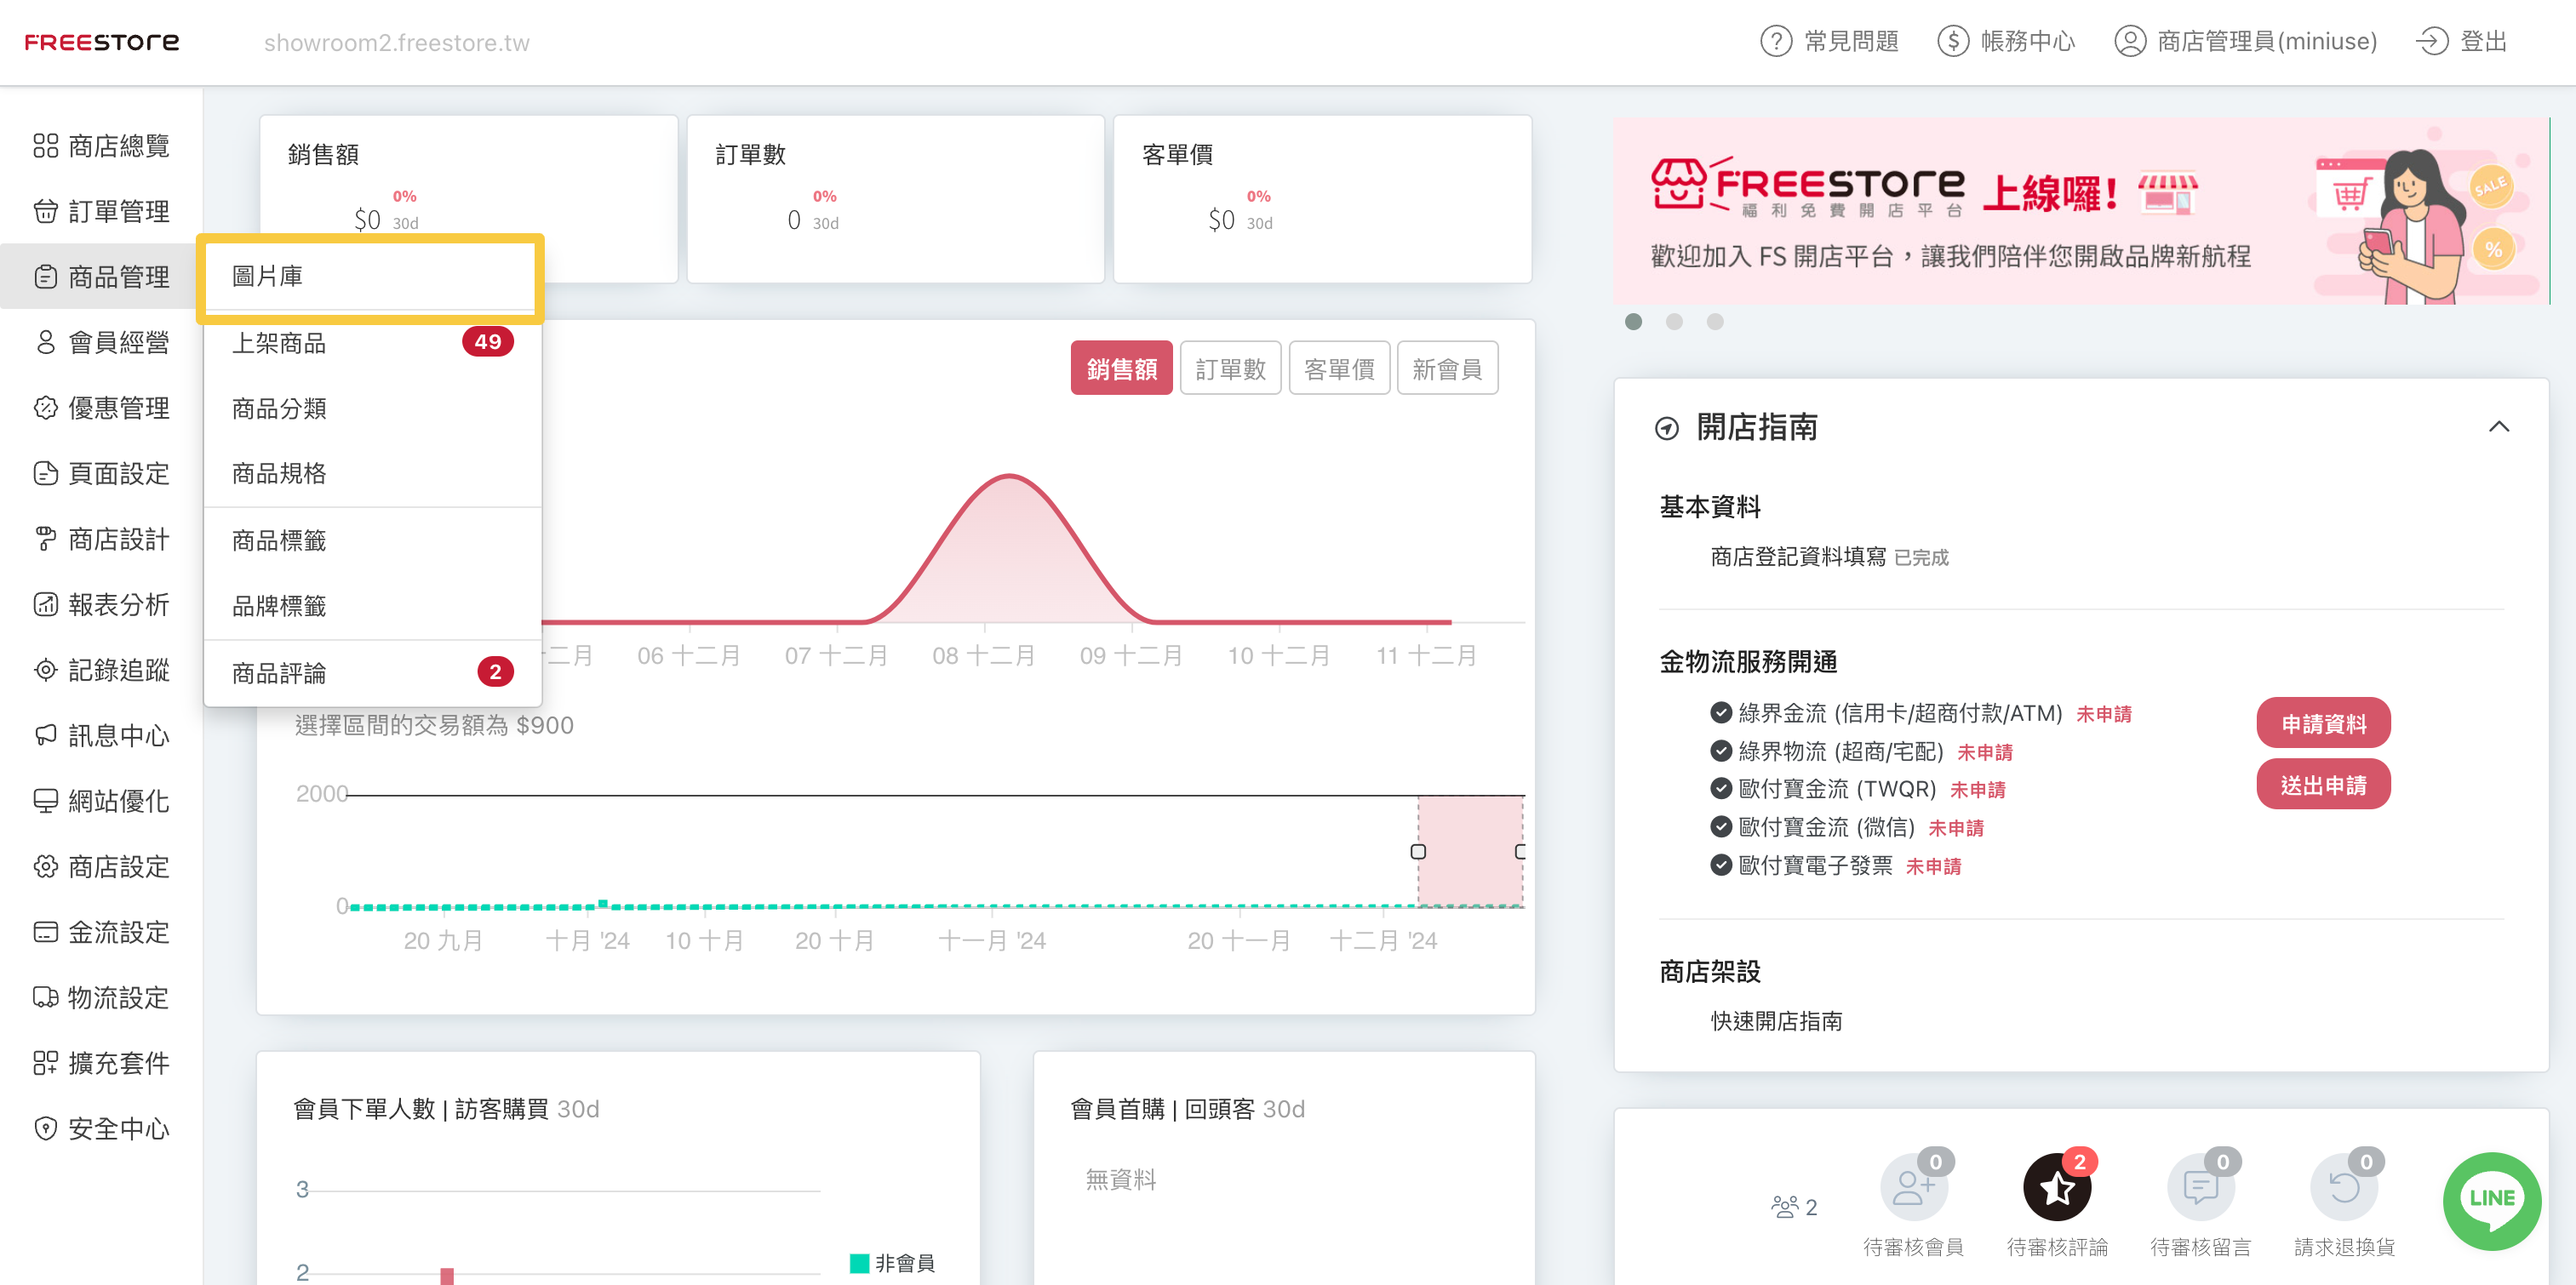Open 商店總覽 dashboard icon in sidebar
Screen dimensions: 2576x1285
pos(45,146)
